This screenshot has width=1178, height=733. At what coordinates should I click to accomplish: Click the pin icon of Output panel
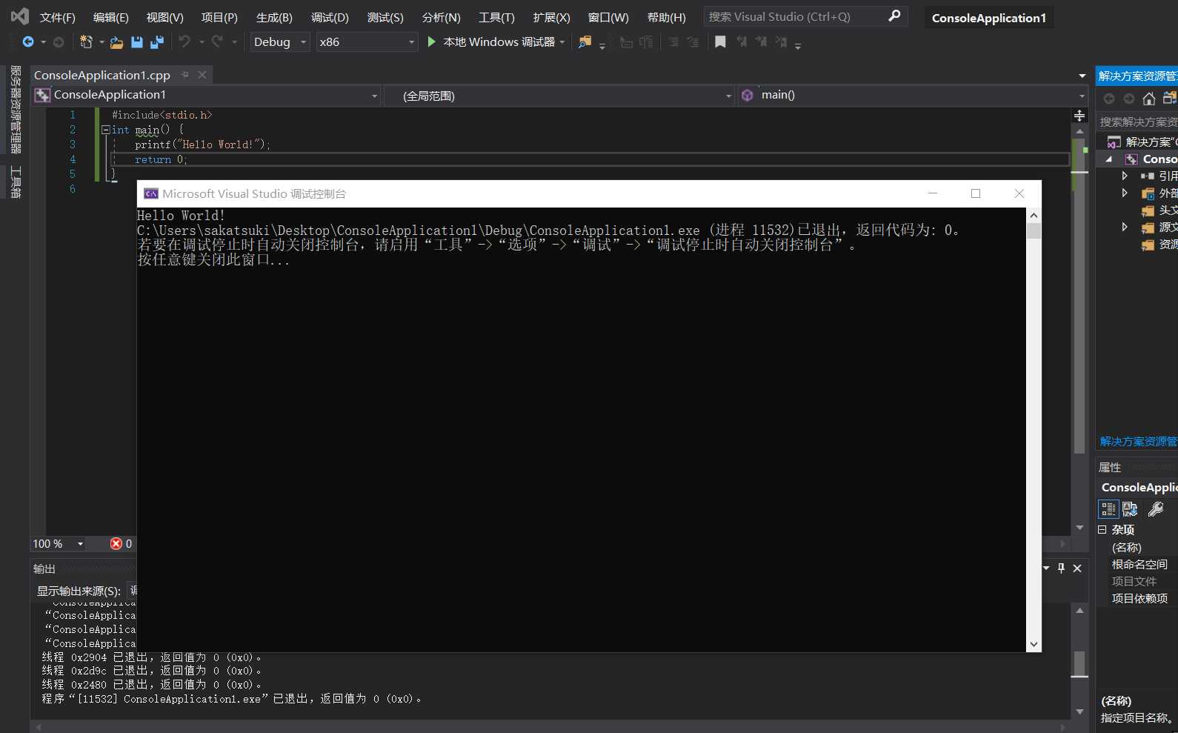click(1061, 568)
